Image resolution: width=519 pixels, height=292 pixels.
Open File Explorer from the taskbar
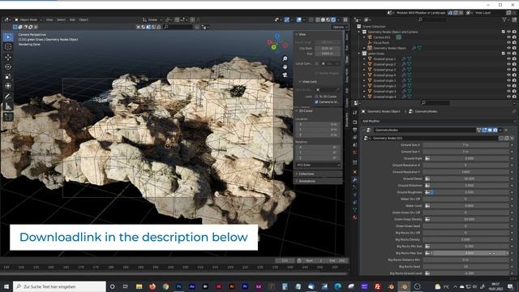139,286
